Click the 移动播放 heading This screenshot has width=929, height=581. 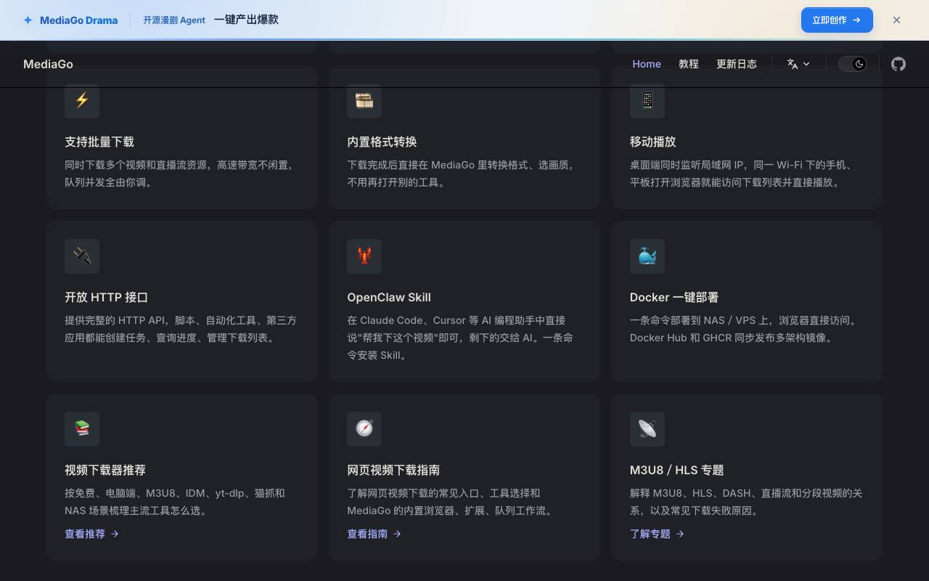pyautogui.click(x=653, y=142)
